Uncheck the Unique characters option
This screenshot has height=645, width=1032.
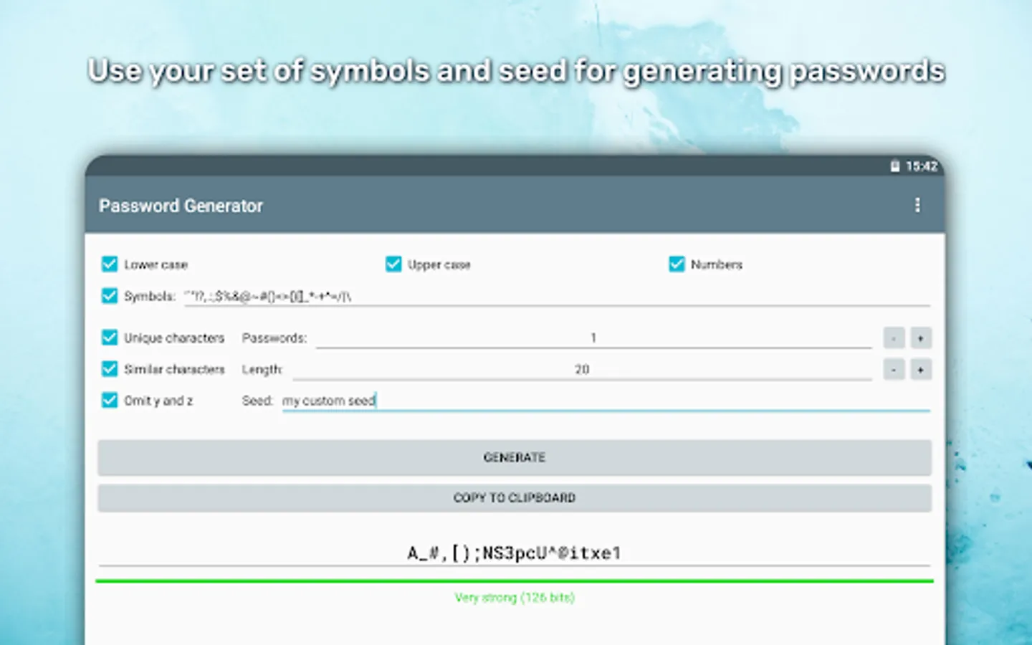pos(110,338)
